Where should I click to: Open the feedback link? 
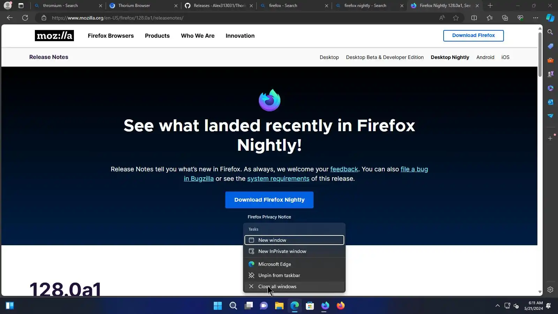click(x=344, y=169)
